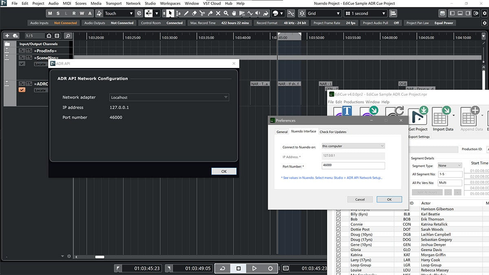Expand Import Data dropdown arrow in EdiCue

point(454,116)
